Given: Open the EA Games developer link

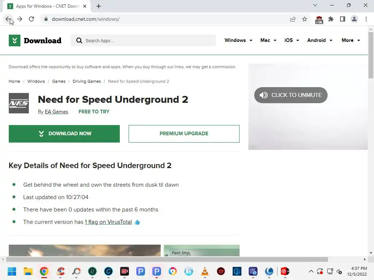Looking at the screenshot, I should tap(56, 112).
